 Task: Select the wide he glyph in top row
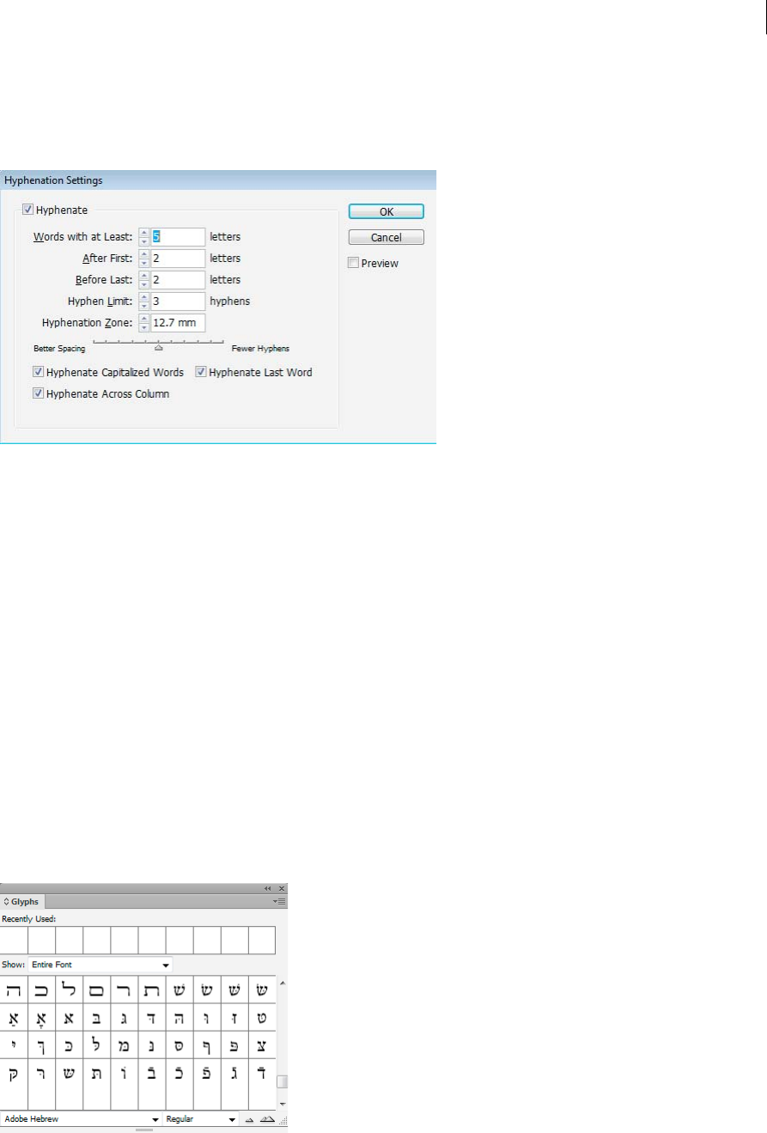pos(14,990)
